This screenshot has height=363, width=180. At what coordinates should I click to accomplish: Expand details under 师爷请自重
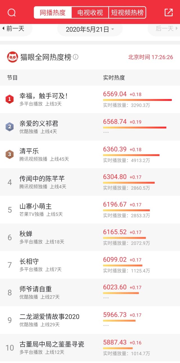pos(106,297)
